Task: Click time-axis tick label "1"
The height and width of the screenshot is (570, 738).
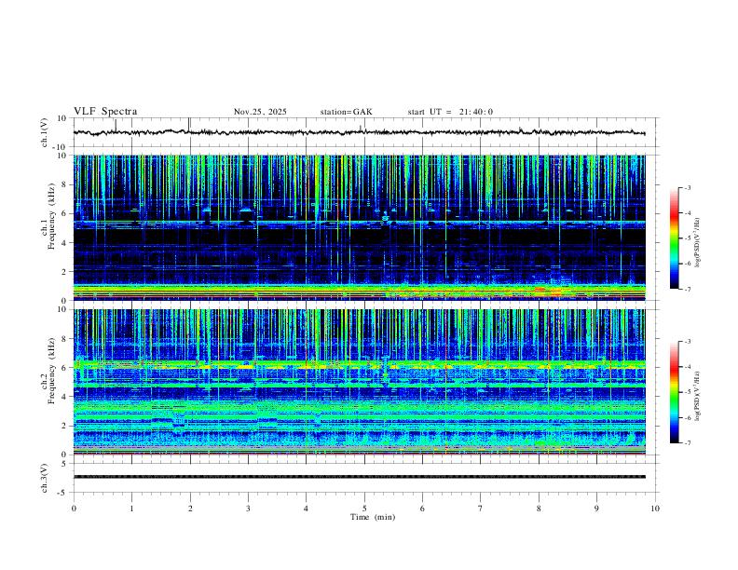Action: (131, 509)
